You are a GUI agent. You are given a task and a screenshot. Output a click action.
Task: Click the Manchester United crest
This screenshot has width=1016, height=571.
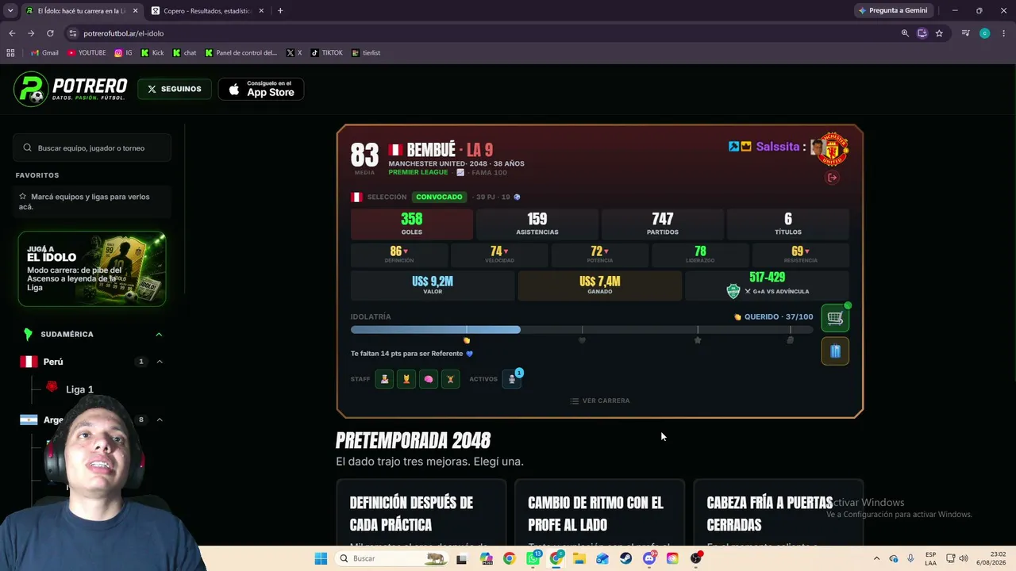coord(833,149)
